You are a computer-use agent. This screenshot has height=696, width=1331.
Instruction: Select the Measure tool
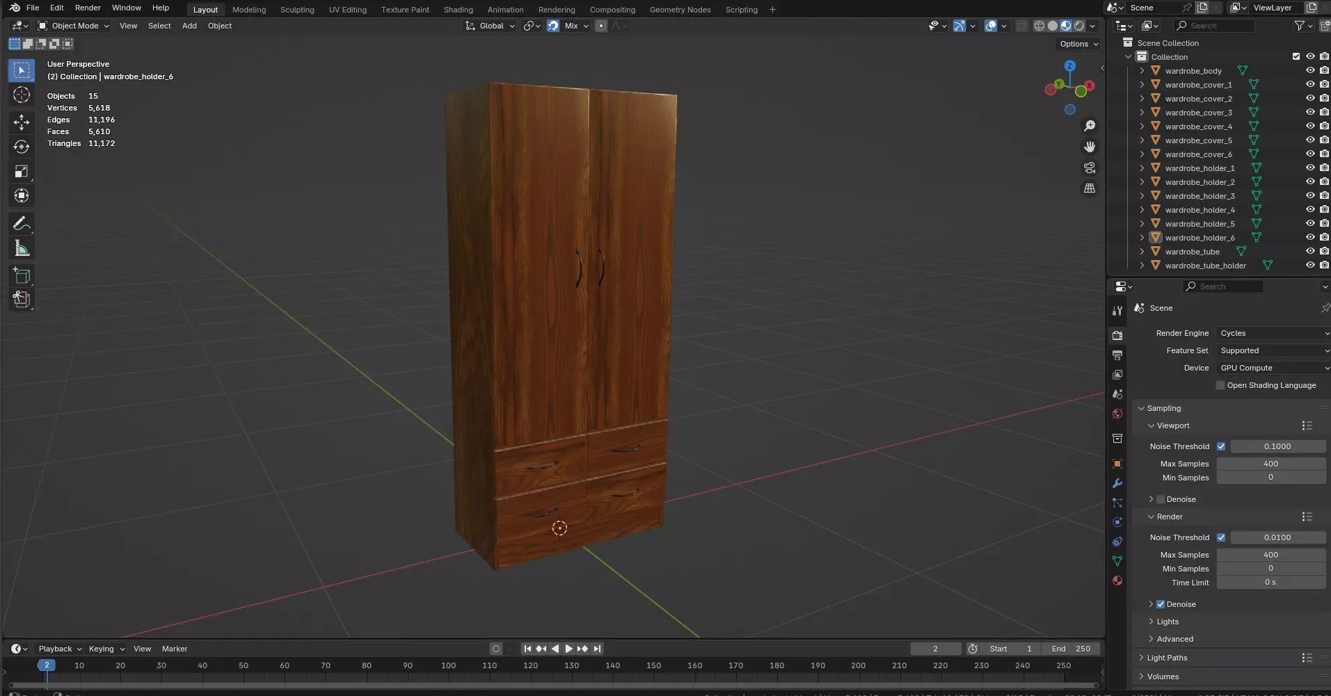click(x=22, y=248)
